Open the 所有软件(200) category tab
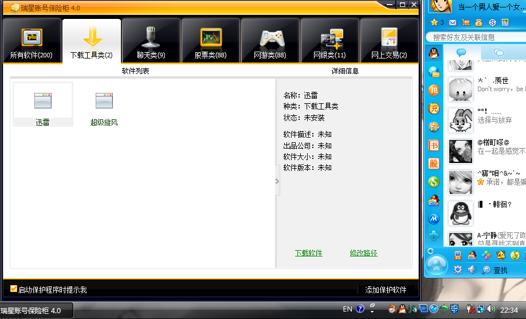The height and width of the screenshot is (319, 526). point(32,41)
